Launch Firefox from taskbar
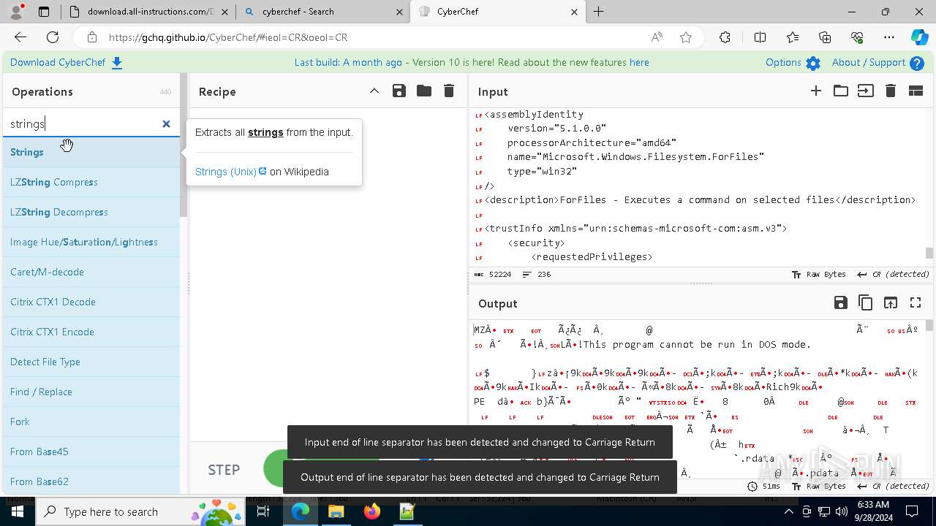 (372, 511)
